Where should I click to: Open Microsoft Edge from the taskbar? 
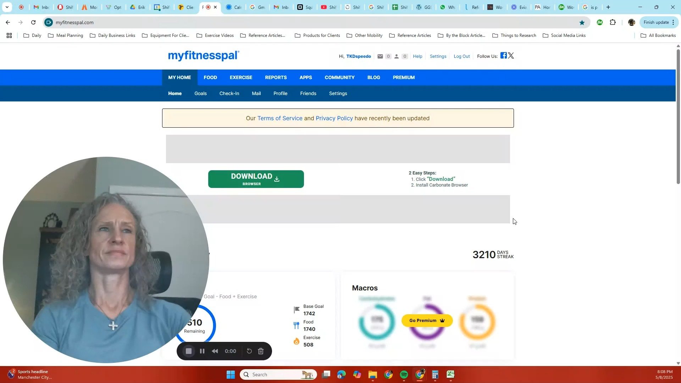click(341, 375)
